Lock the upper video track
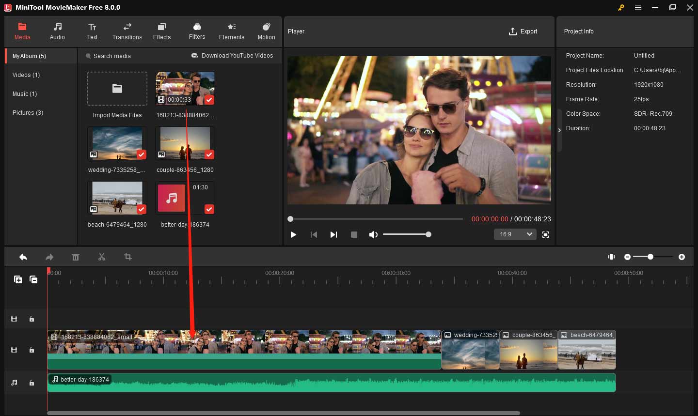Screen dimensions: 698x416 coord(32,319)
